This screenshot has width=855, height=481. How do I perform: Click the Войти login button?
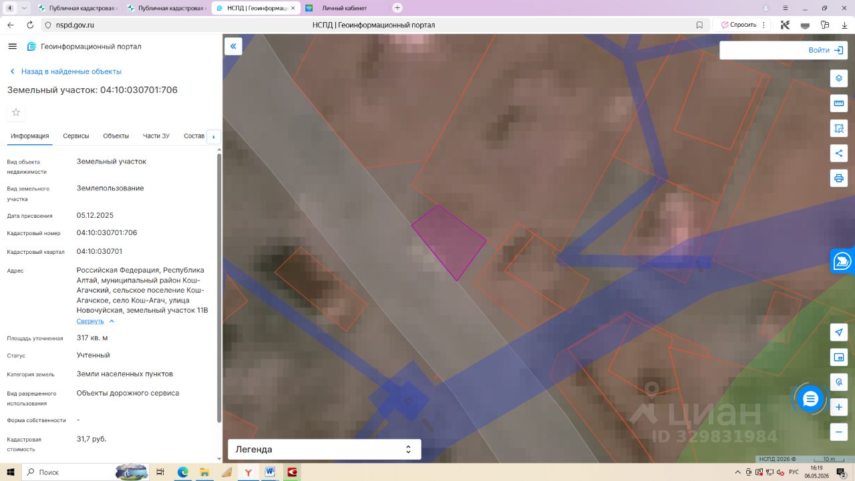(x=784, y=50)
